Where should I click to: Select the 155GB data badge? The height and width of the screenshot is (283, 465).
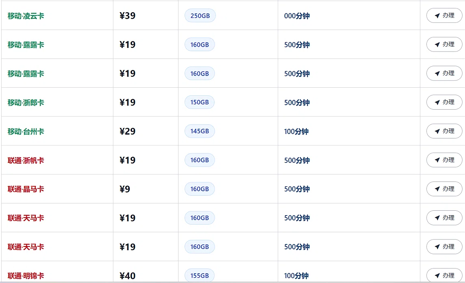click(200, 276)
